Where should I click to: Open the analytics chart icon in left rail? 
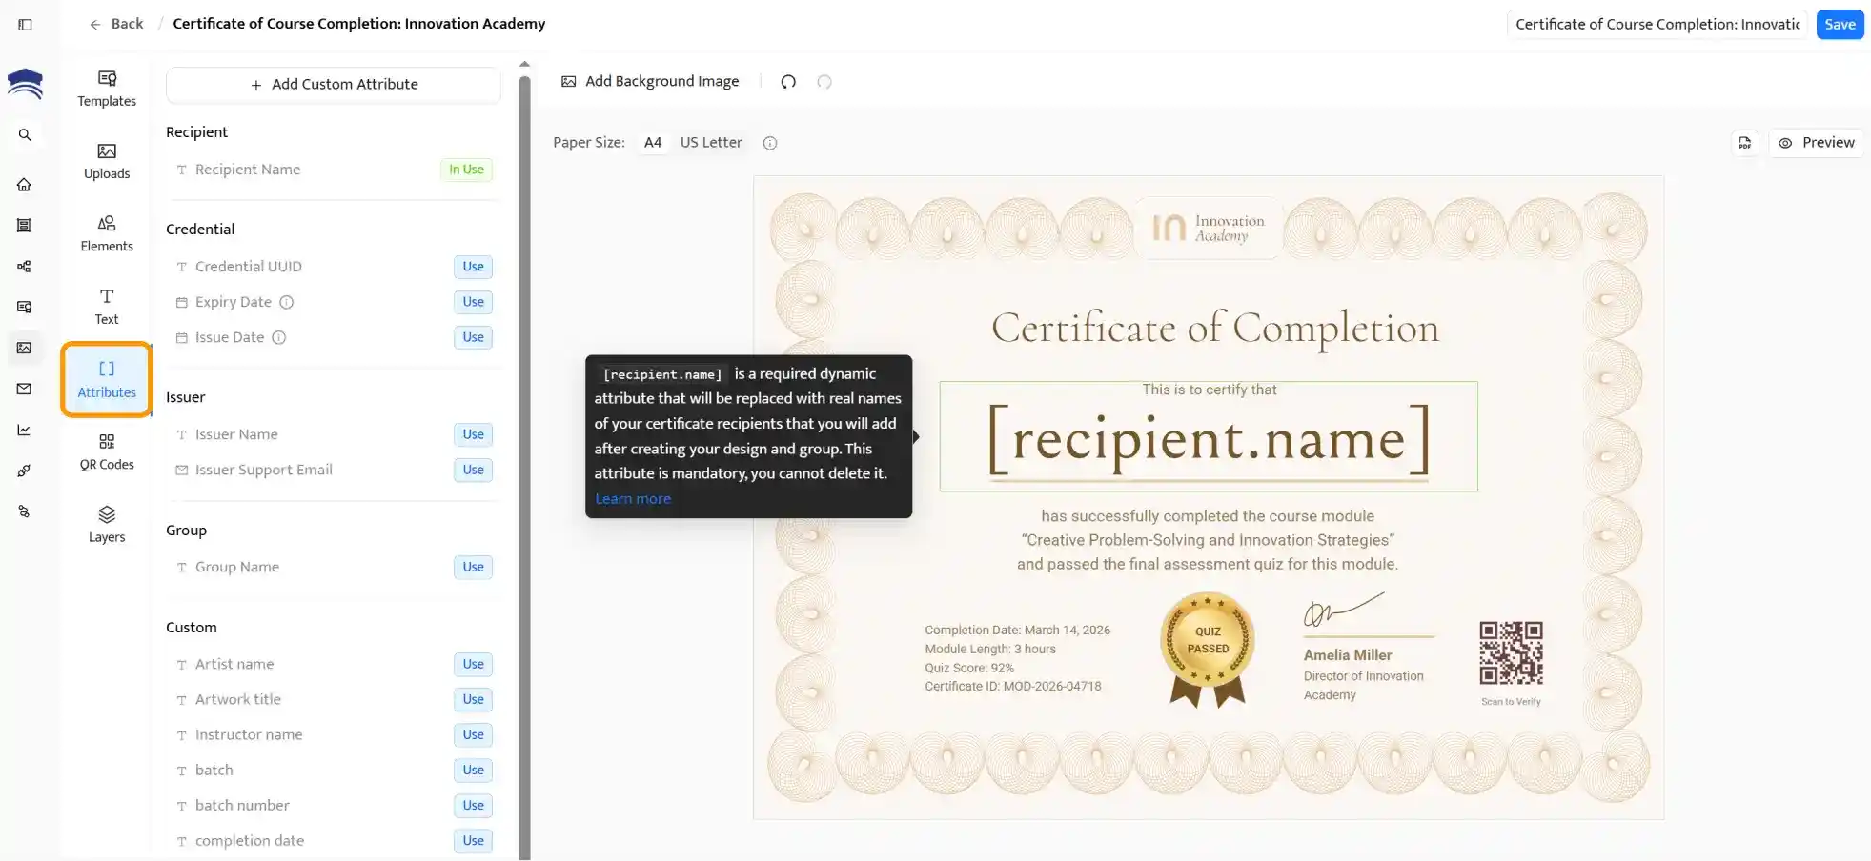coord(25,430)
